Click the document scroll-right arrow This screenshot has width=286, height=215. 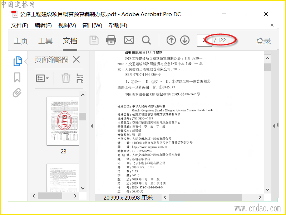pyautogui.click(x=260, y=197)
